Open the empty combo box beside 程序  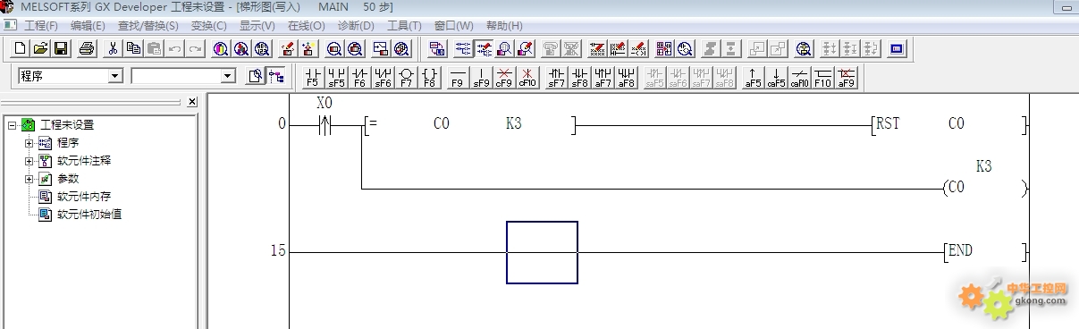click(x=227, y=77)
